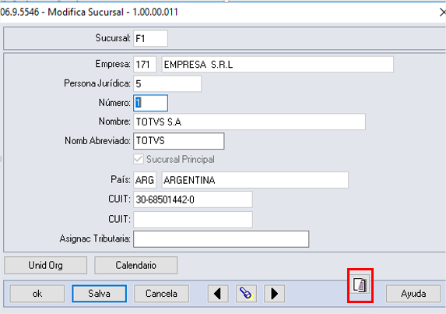
Task: Click the document icon highlighted in red
Action: tap(360, 285)
